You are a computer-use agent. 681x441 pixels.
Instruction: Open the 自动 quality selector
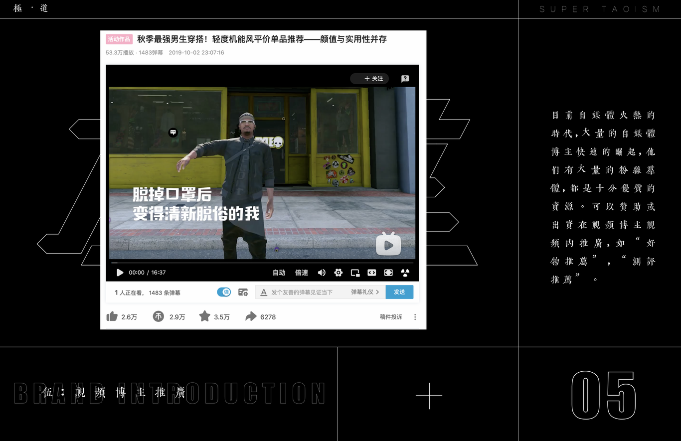tap(279, 273)
